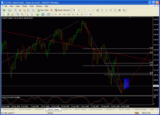Switch to the EURUSD,Weekly chart tab

pyautogui.click(x=9, y=109)
